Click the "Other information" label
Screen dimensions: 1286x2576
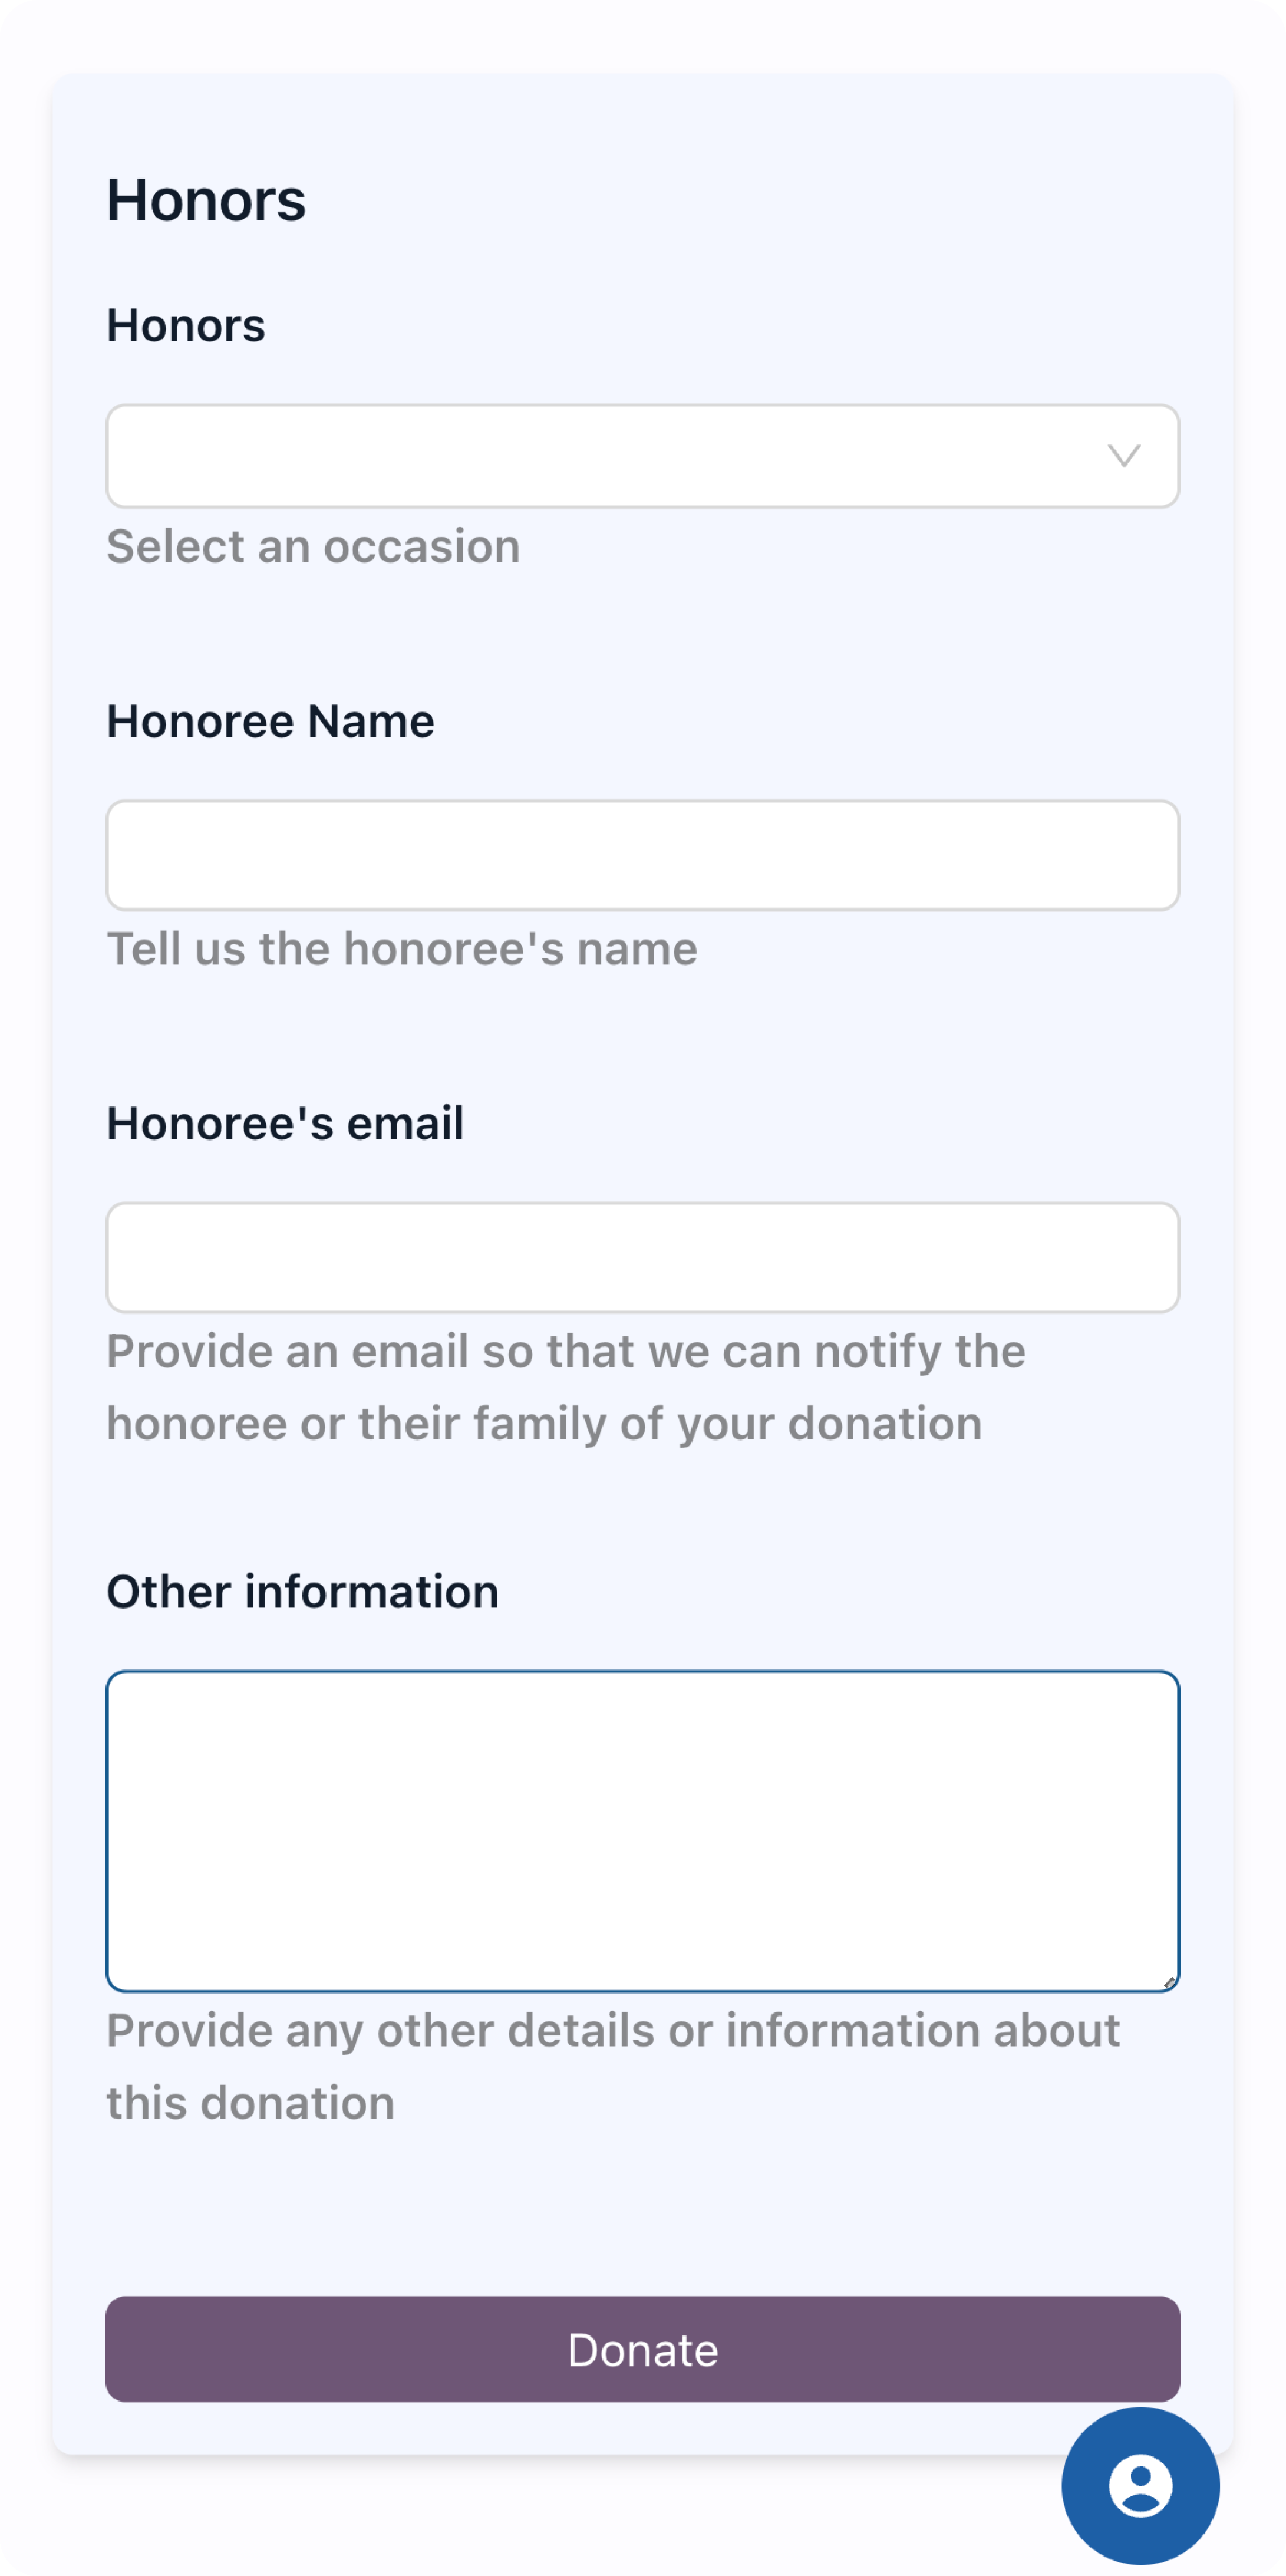[x=302, y=1591]
